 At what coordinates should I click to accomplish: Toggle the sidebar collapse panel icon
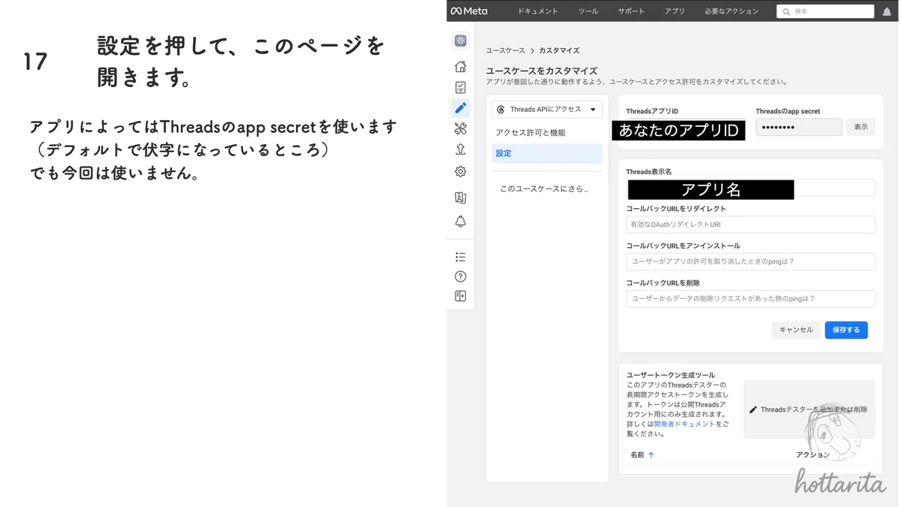(x=461, y=296)
